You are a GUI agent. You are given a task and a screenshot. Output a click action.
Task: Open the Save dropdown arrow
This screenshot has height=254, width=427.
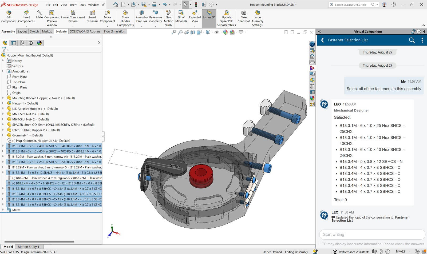coord(149,5)
